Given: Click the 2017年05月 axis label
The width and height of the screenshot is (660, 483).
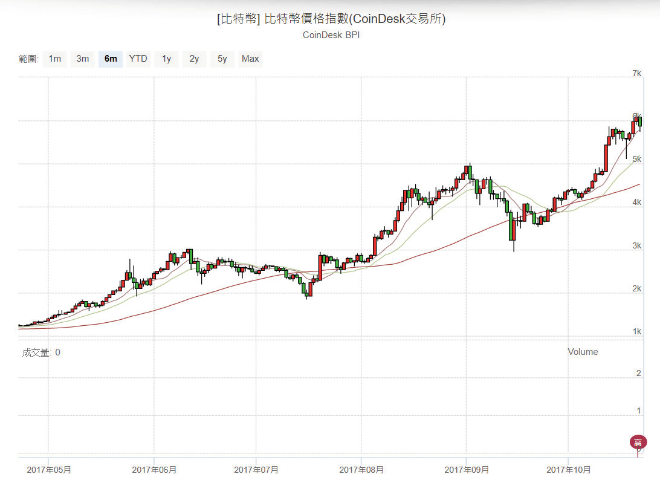Looking at the screenshot, I should click(49, 469).
